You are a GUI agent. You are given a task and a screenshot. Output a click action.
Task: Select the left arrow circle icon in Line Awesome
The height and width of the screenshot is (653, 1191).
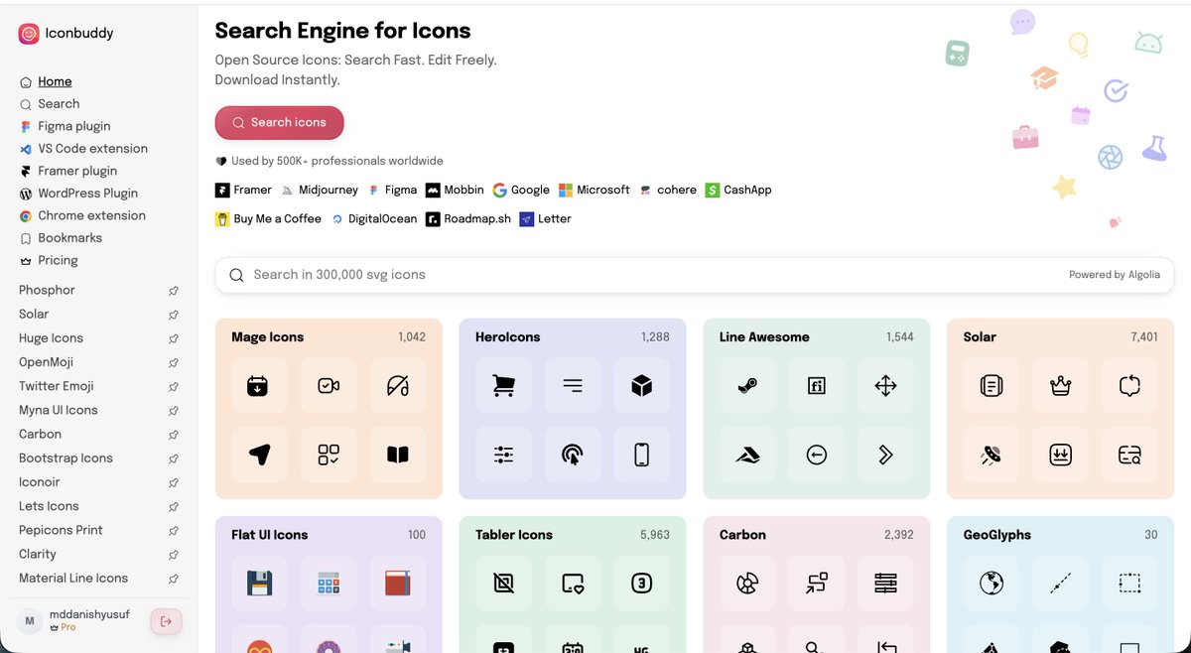tap(817, 455)
